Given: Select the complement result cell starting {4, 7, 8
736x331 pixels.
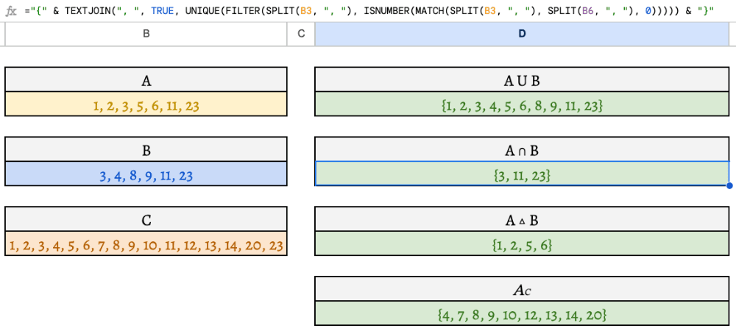Looking at the screenshot, I should (x=522, y=314).
